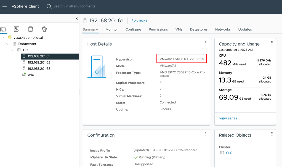This screenshot has width=282, height=167.
Task: Click the search in all environments field
Action: (x=75, y=6)
